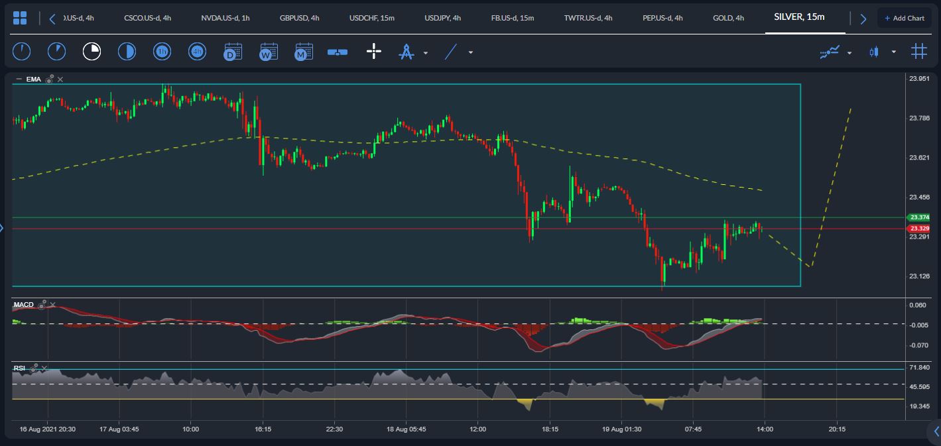Select the 1h timeframe icon
Screen dimensions: 941x446
(x=162, y=52)
